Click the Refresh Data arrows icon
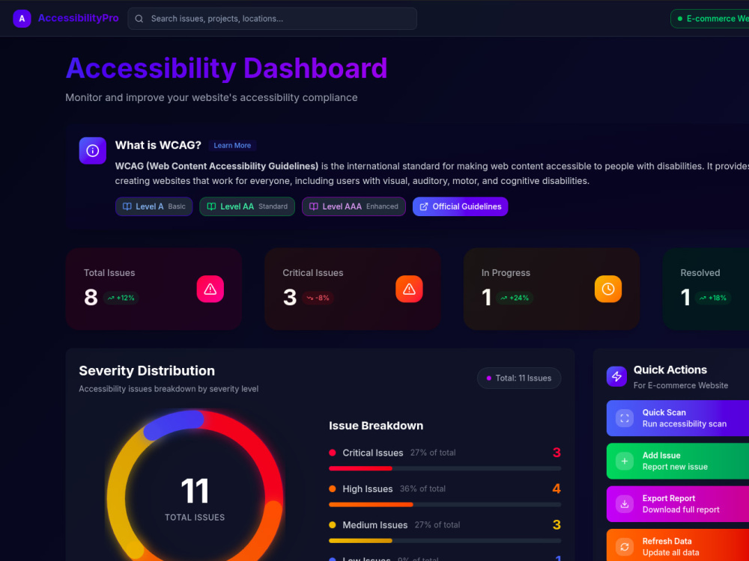Image resolution: width=749 pixels, height=561 pixels. point(625,548)
